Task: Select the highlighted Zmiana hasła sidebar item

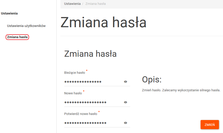Action: (17, 37)
